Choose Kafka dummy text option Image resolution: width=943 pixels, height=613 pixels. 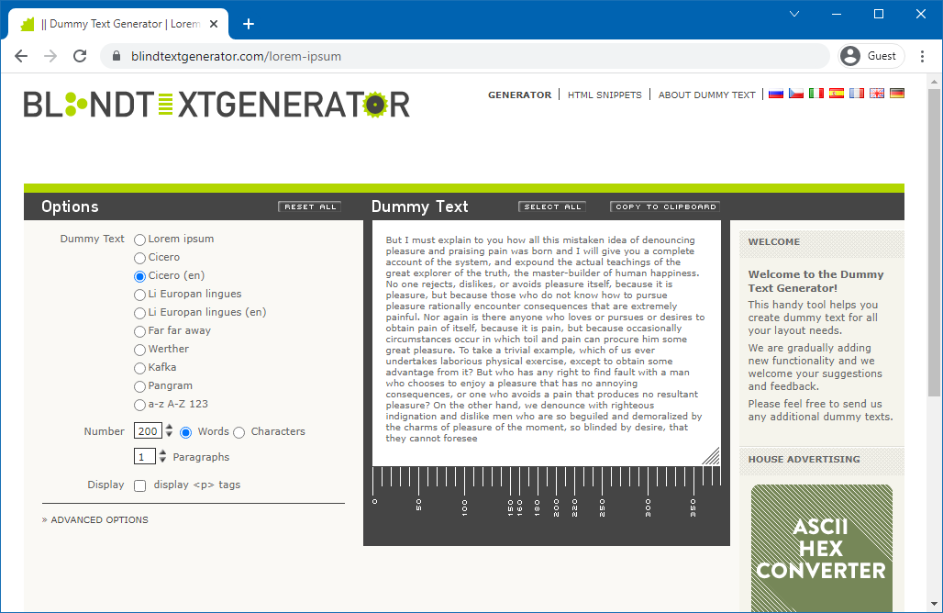click(140, 368)
